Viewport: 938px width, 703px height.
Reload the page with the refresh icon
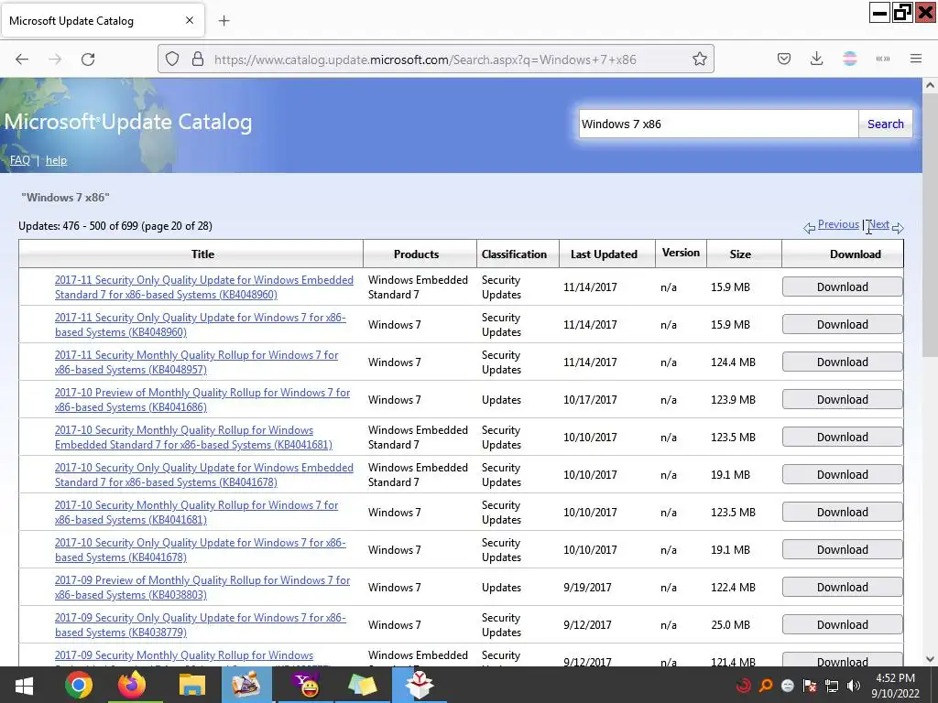point(88,59)
